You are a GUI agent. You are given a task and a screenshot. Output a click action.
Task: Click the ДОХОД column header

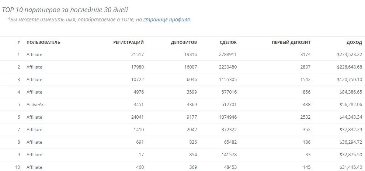pyautogui.click(x=354, y=42)
